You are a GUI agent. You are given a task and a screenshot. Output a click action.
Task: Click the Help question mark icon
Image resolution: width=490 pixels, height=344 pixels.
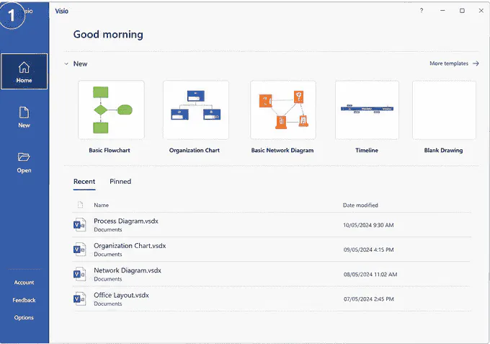tap(422, 11)
